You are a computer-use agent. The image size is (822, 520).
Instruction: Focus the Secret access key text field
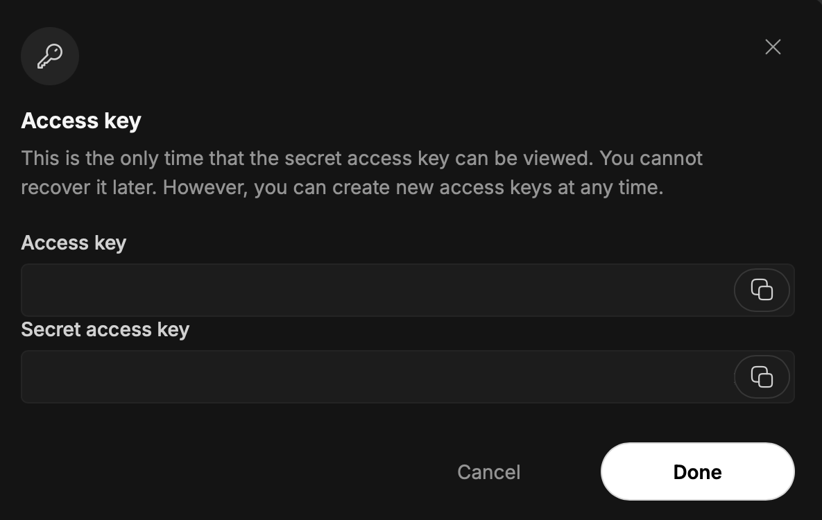point(377,377)
